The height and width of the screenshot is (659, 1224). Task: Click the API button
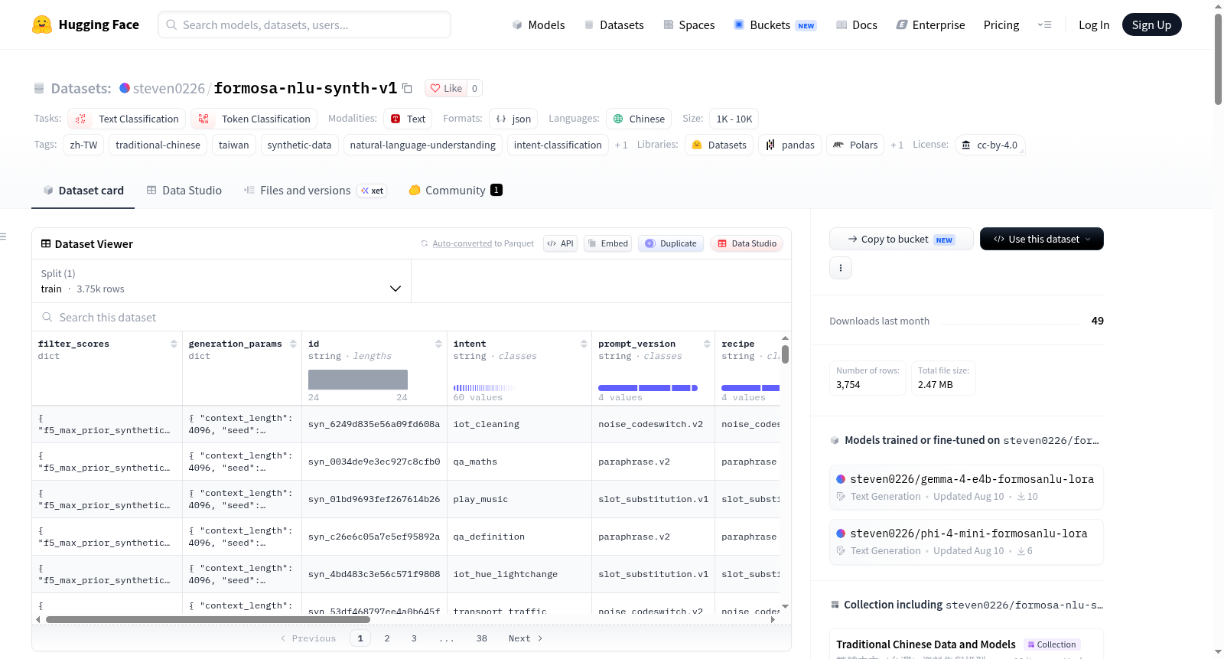(560, 243)
